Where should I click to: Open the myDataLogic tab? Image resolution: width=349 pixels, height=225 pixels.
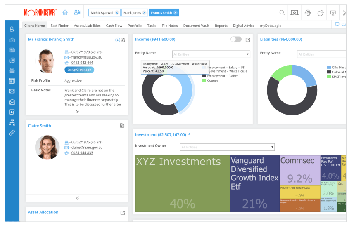click(270, 26)
